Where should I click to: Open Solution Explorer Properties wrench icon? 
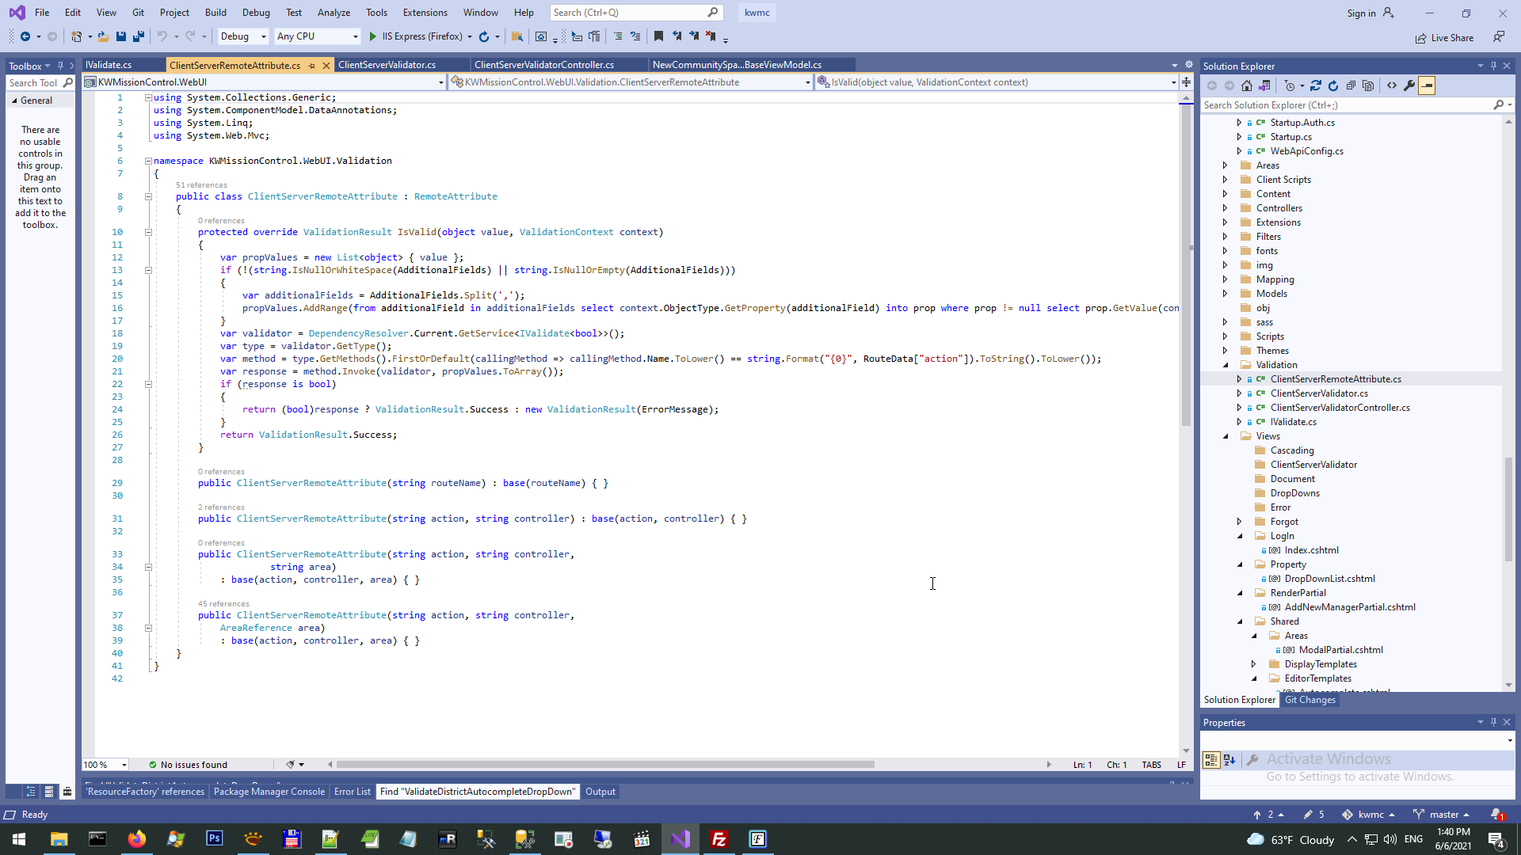point(1409,85)
